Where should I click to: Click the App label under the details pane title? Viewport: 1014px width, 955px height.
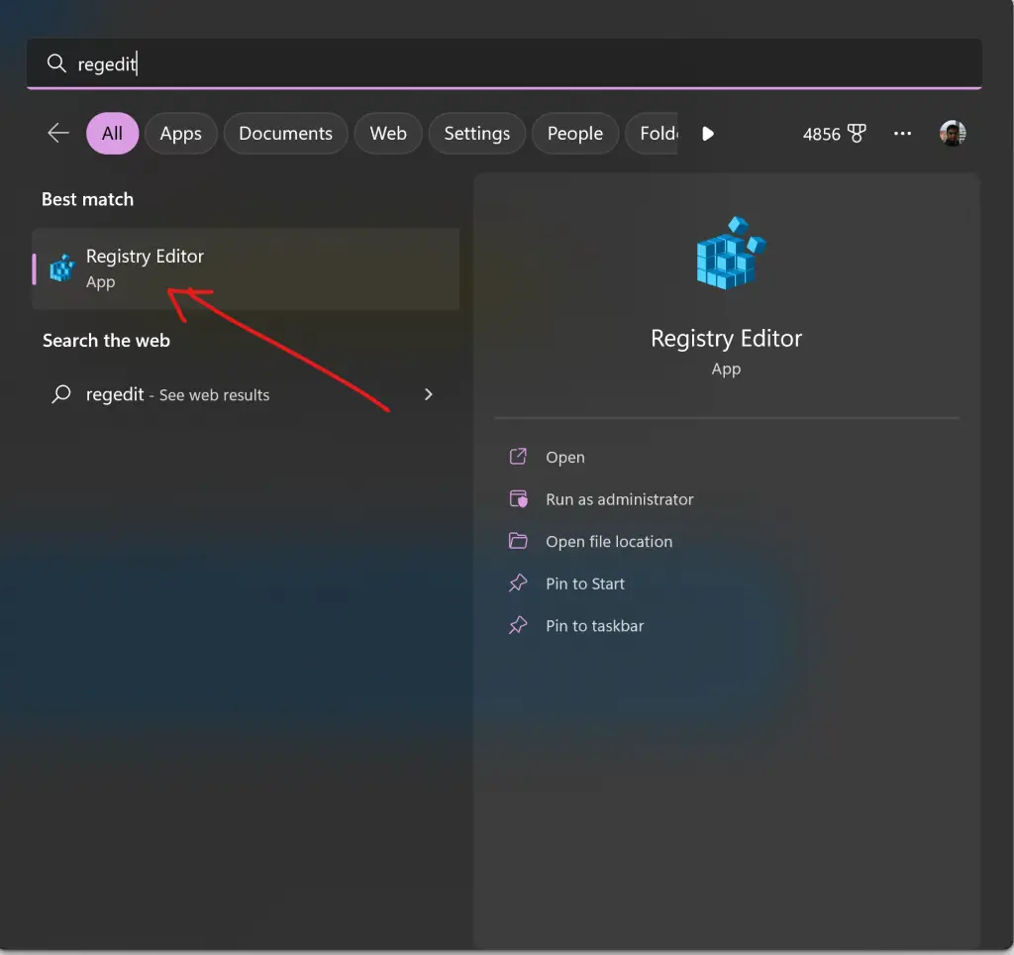point(726,369)
